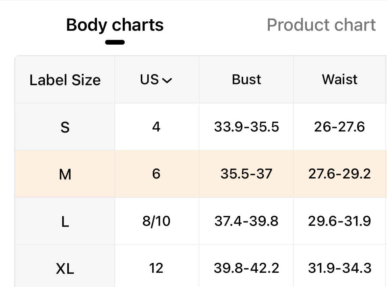Click the chevron next to US

point(167,80)
